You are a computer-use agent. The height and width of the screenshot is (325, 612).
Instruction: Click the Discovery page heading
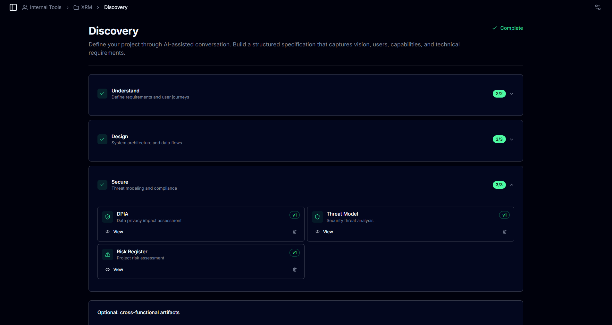tap(113, 31)
